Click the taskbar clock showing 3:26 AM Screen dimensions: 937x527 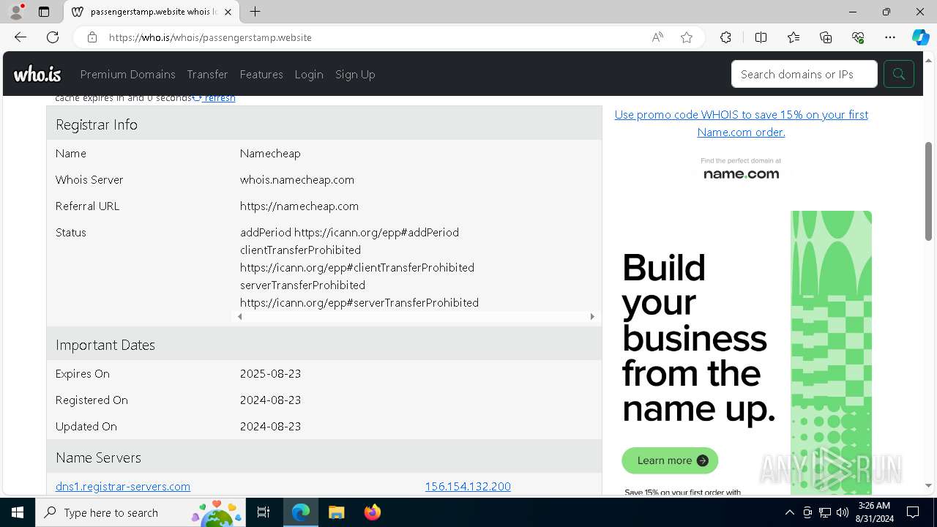pos(873,512)
